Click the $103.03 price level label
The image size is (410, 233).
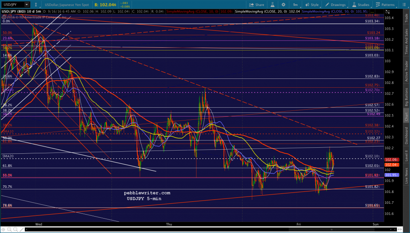coord(372,55)
